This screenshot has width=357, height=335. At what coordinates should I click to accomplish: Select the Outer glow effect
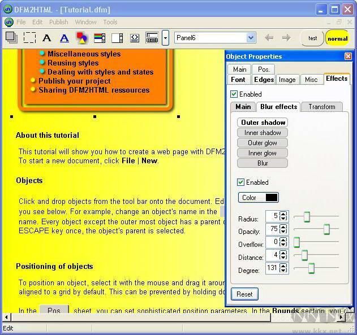(x=263, y=143)
